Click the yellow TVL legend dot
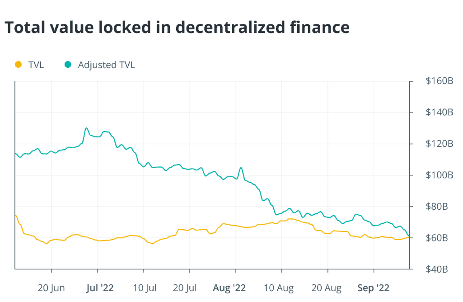The image size is (463, 302). pyautogui.click(x=18, y=65)
